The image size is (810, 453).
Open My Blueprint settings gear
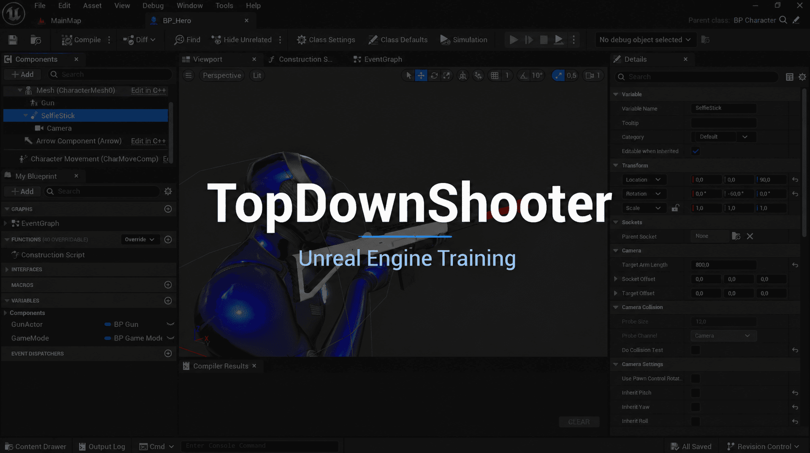coord(168,191)
